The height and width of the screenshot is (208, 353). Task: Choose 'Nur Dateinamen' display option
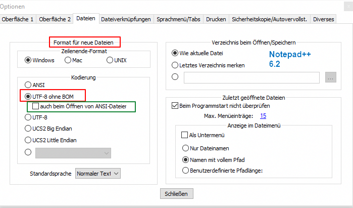click(x=185, y=148)
